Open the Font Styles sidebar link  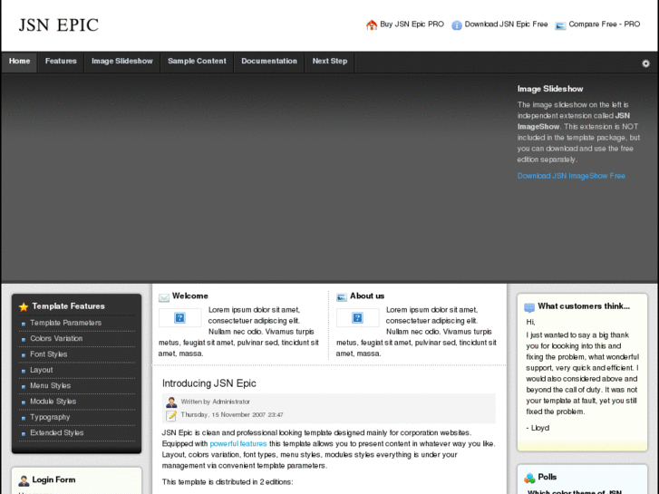(x=49, y=354)
